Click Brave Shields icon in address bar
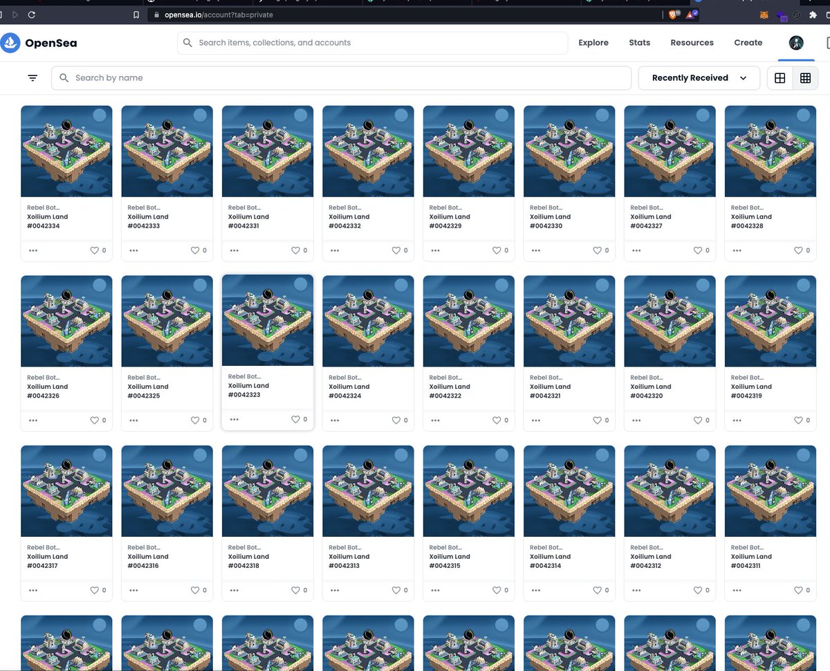 coord(673,15)
